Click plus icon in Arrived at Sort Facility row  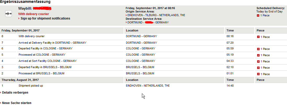[x=258, y=61]
